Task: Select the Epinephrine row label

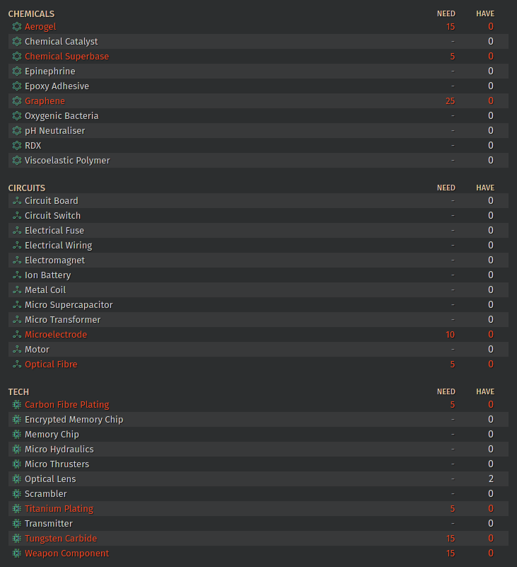Action: tap(50, 71)
